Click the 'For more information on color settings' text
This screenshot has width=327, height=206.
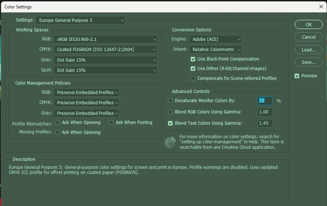point(231,142)
